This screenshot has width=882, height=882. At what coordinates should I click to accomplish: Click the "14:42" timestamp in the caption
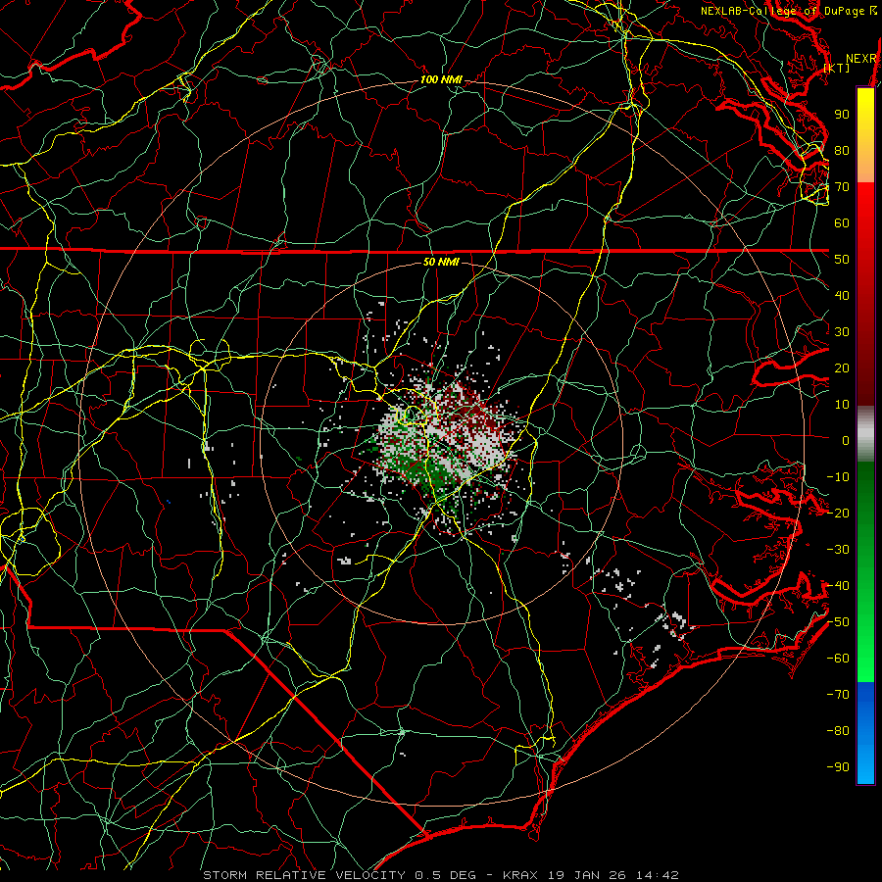[x=658, y=875]
